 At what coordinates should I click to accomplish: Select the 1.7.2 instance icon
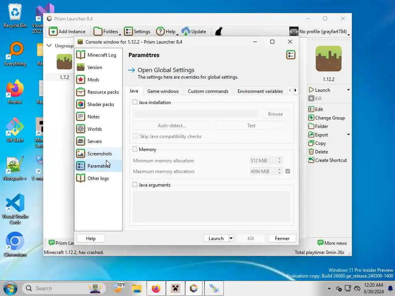pyautogui.click(x=64, y=62)
